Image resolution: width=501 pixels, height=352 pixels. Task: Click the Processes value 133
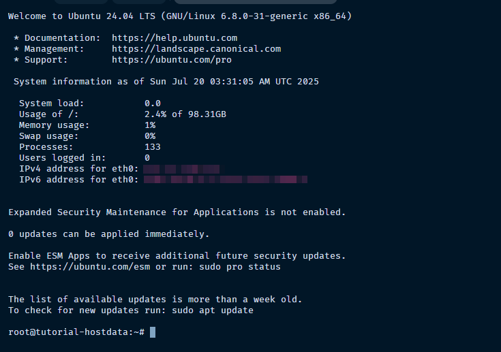153,147
